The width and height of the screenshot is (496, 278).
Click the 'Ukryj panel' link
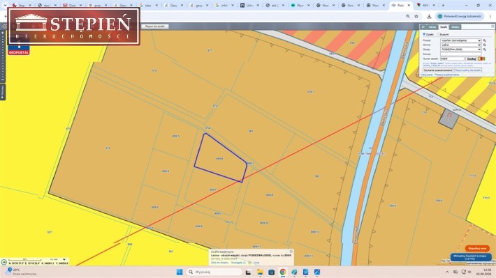click(x=427, y=75)
